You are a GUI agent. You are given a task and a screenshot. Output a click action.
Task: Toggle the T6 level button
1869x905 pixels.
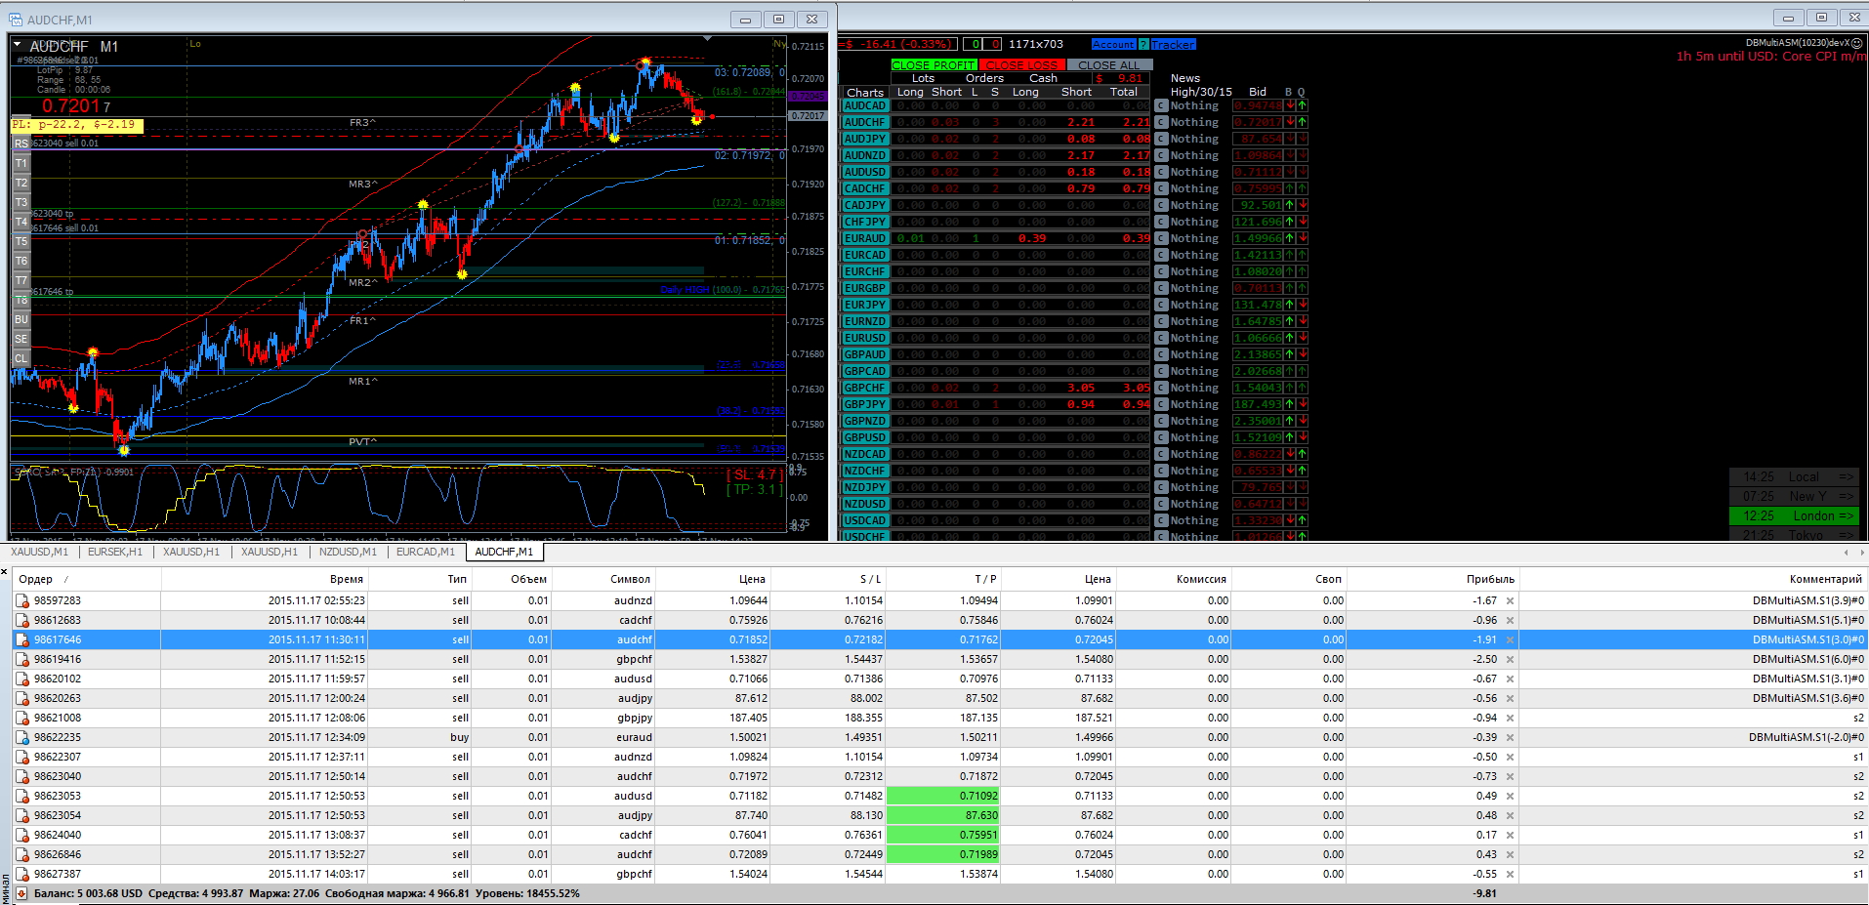21,261
